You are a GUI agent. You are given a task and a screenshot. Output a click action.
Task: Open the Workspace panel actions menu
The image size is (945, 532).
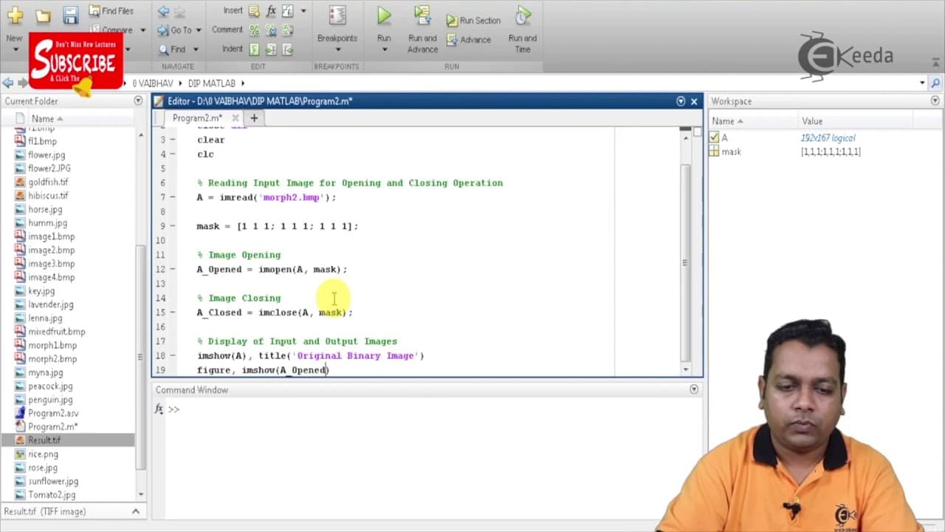935,100
